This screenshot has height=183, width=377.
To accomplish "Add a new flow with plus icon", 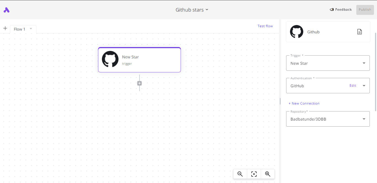I will [x=5, y=28].
